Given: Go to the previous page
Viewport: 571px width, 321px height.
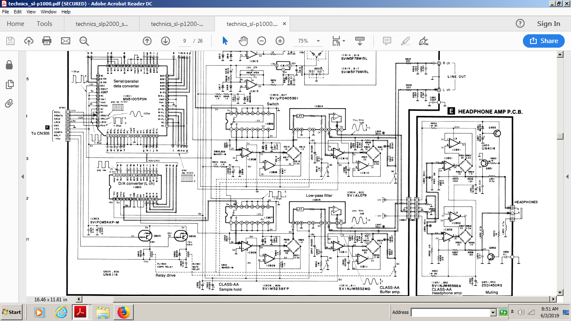Looking at the screenshot, I should tap(147, 41).
